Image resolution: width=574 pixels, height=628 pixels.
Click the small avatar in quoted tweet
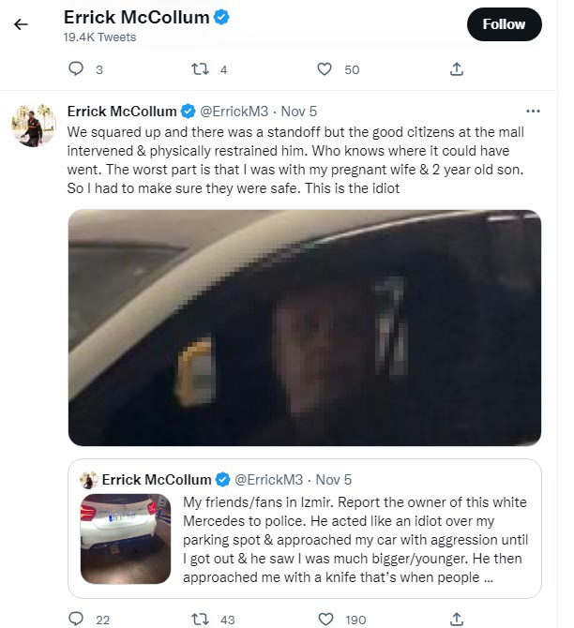coord(88,480)
